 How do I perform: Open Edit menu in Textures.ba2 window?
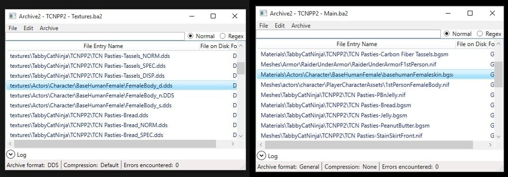[x=28, y=28]
